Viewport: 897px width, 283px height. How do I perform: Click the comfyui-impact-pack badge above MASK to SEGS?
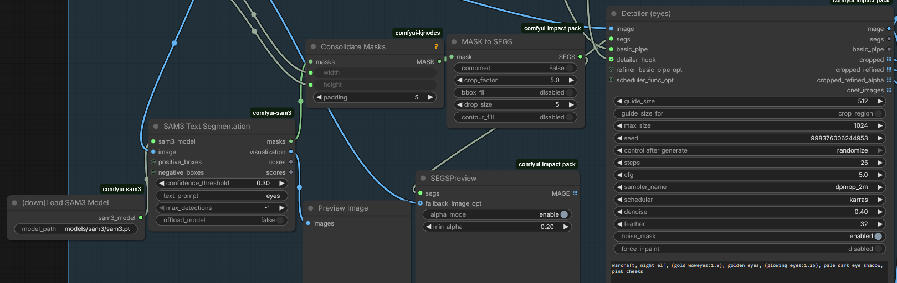click(x=552, y=28)
